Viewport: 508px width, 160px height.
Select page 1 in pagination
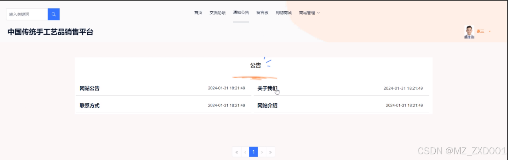point(254,152)
